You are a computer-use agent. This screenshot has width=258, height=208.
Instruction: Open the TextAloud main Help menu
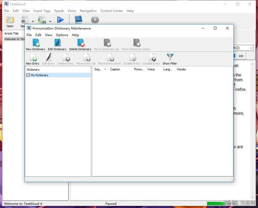click(x=130, y=11)
